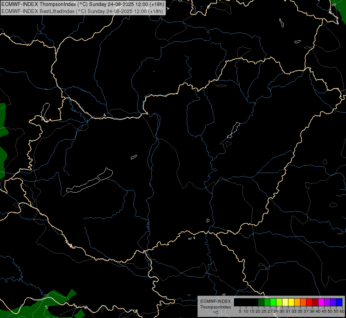Click the °C unit in legend
Screen dimensions: 346x318
tap(216, 312)
